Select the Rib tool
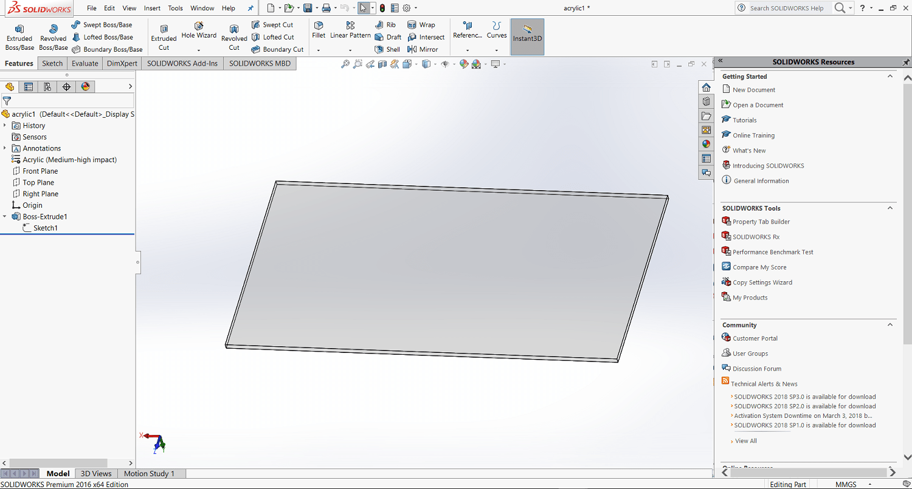The width and height of the screenshot is (912, 489). [x=385, y=25]
